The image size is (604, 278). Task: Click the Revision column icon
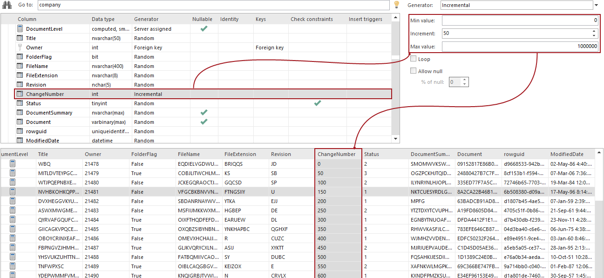pos(20,85)
